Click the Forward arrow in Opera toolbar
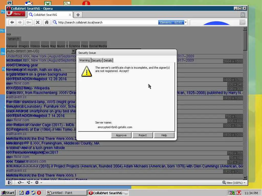The width and height of the screenshot is (262, 196). point(20,22)
